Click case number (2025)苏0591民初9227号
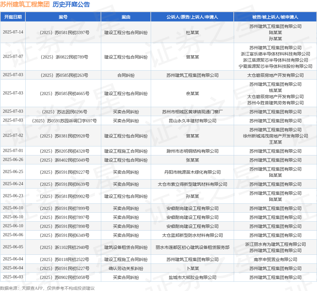The width and height of the screenshot is (317, 291). [64, 172]
